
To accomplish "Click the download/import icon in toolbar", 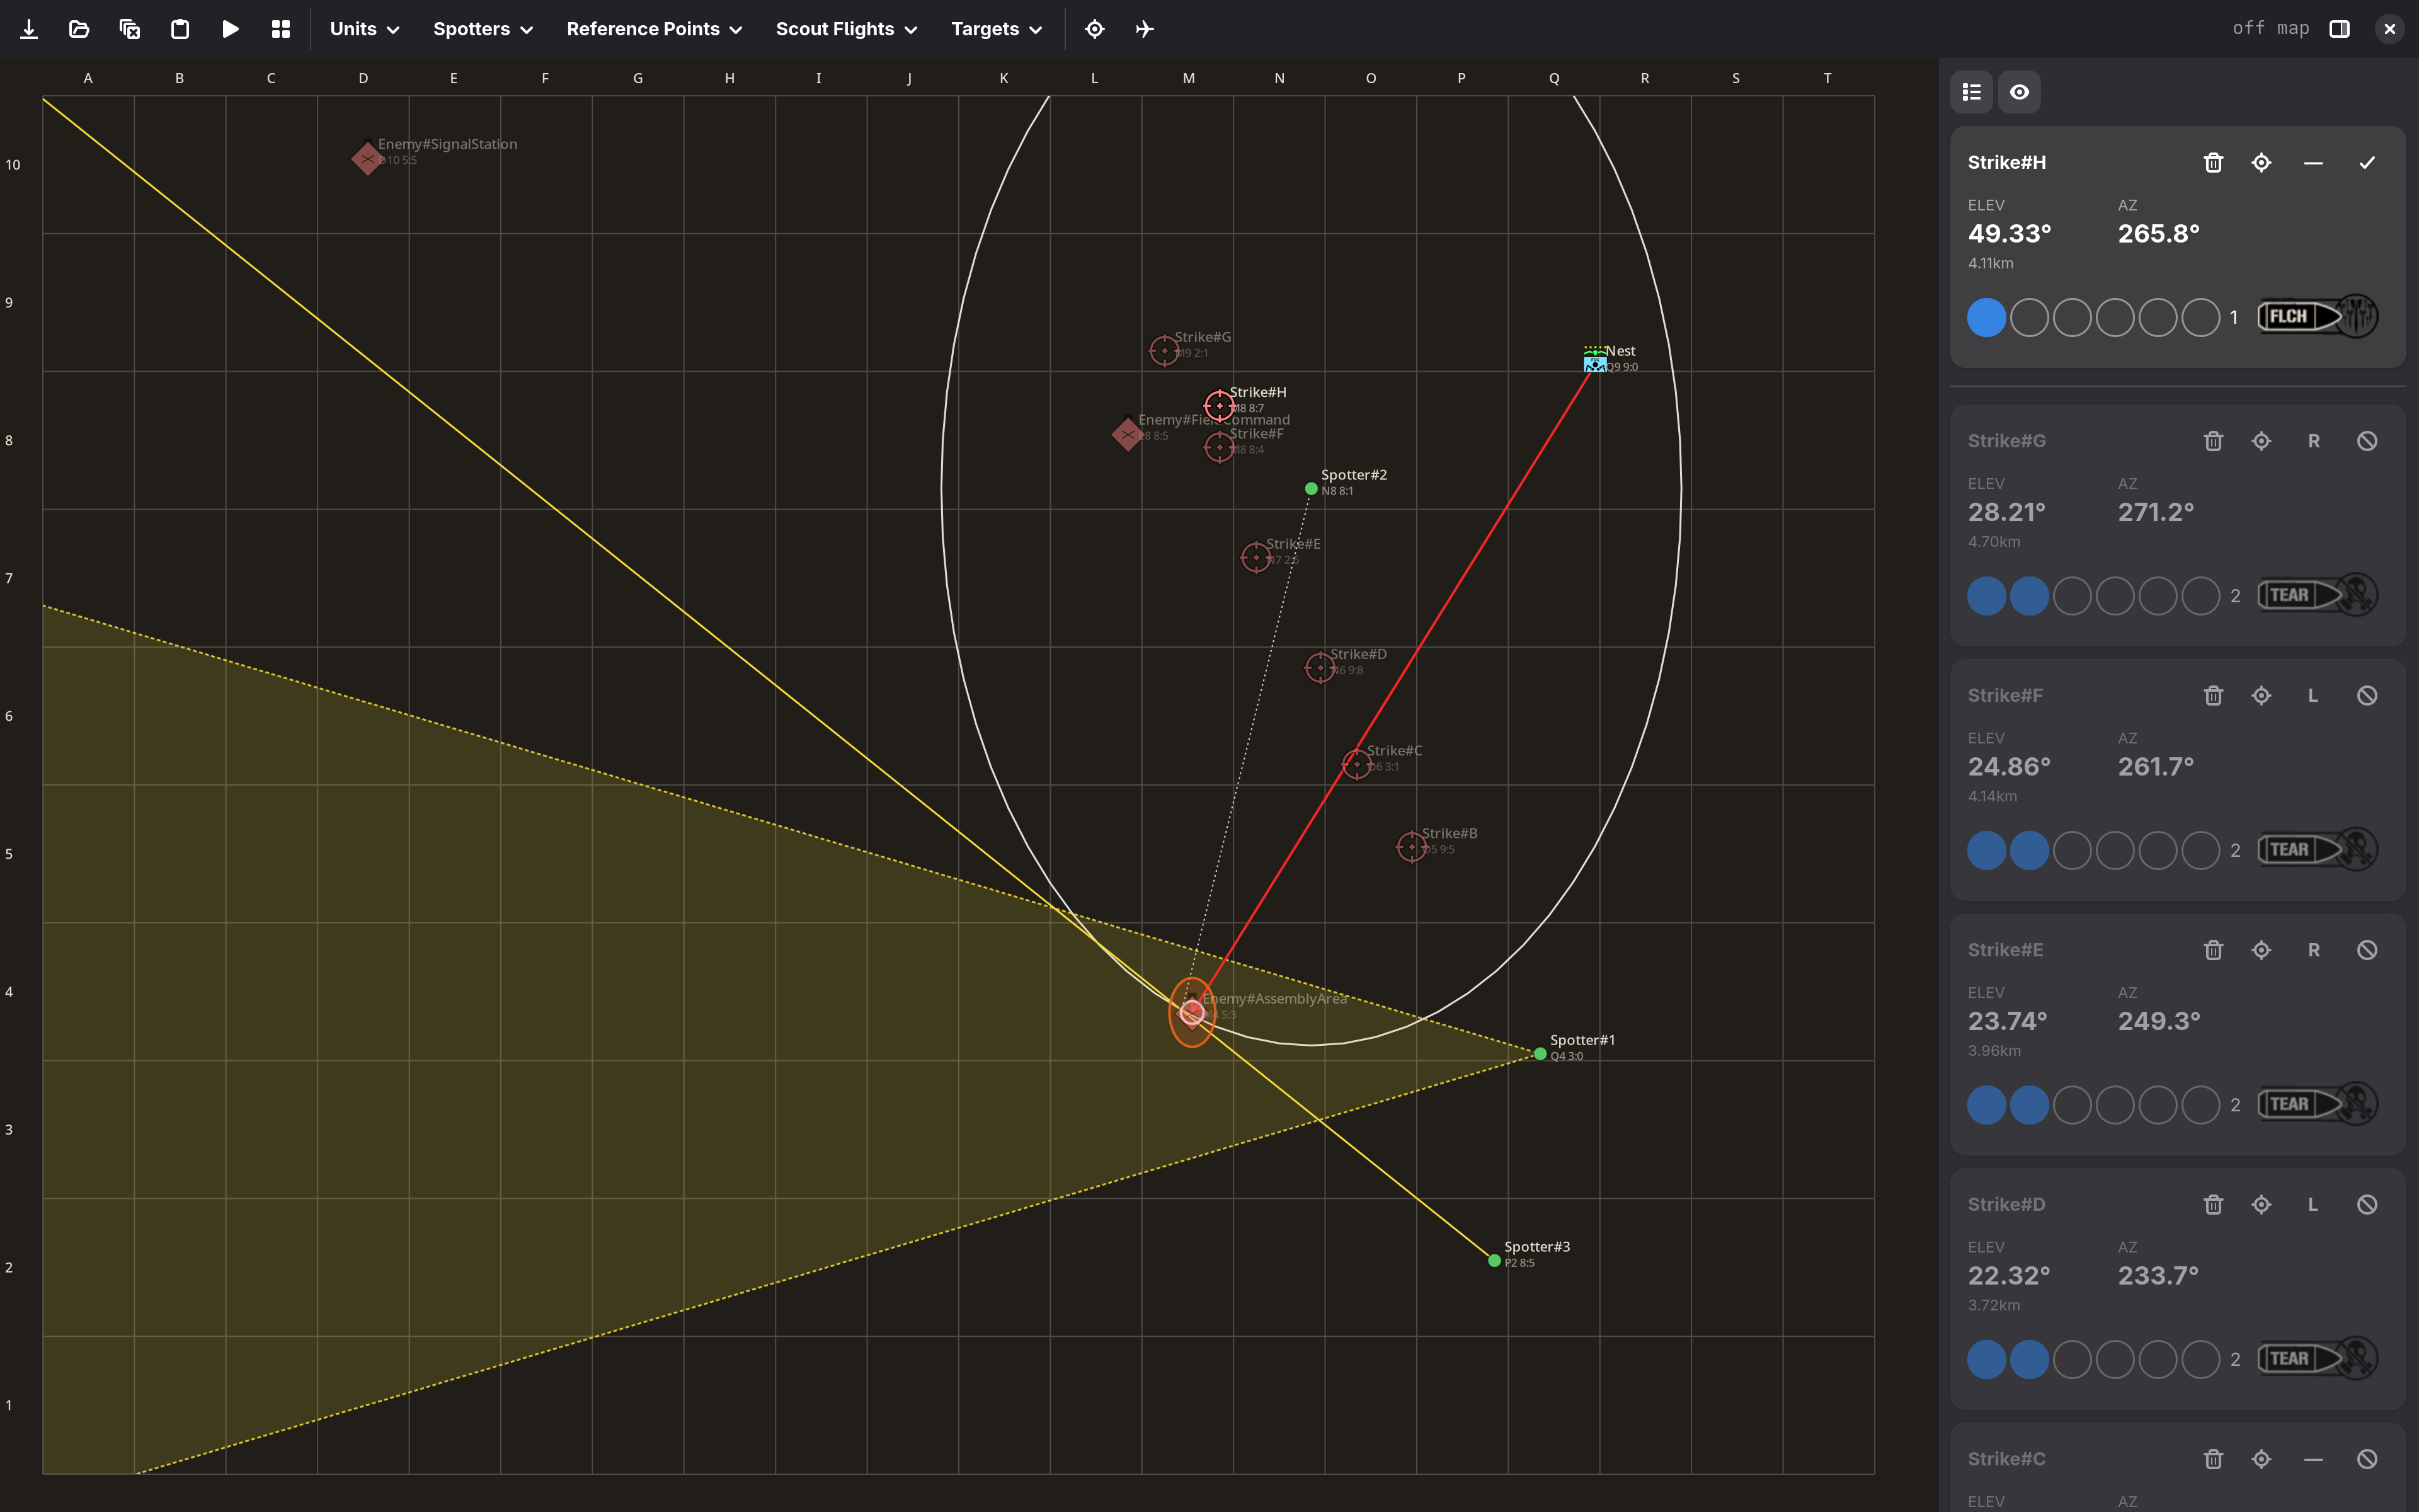I will click(29, 29).
